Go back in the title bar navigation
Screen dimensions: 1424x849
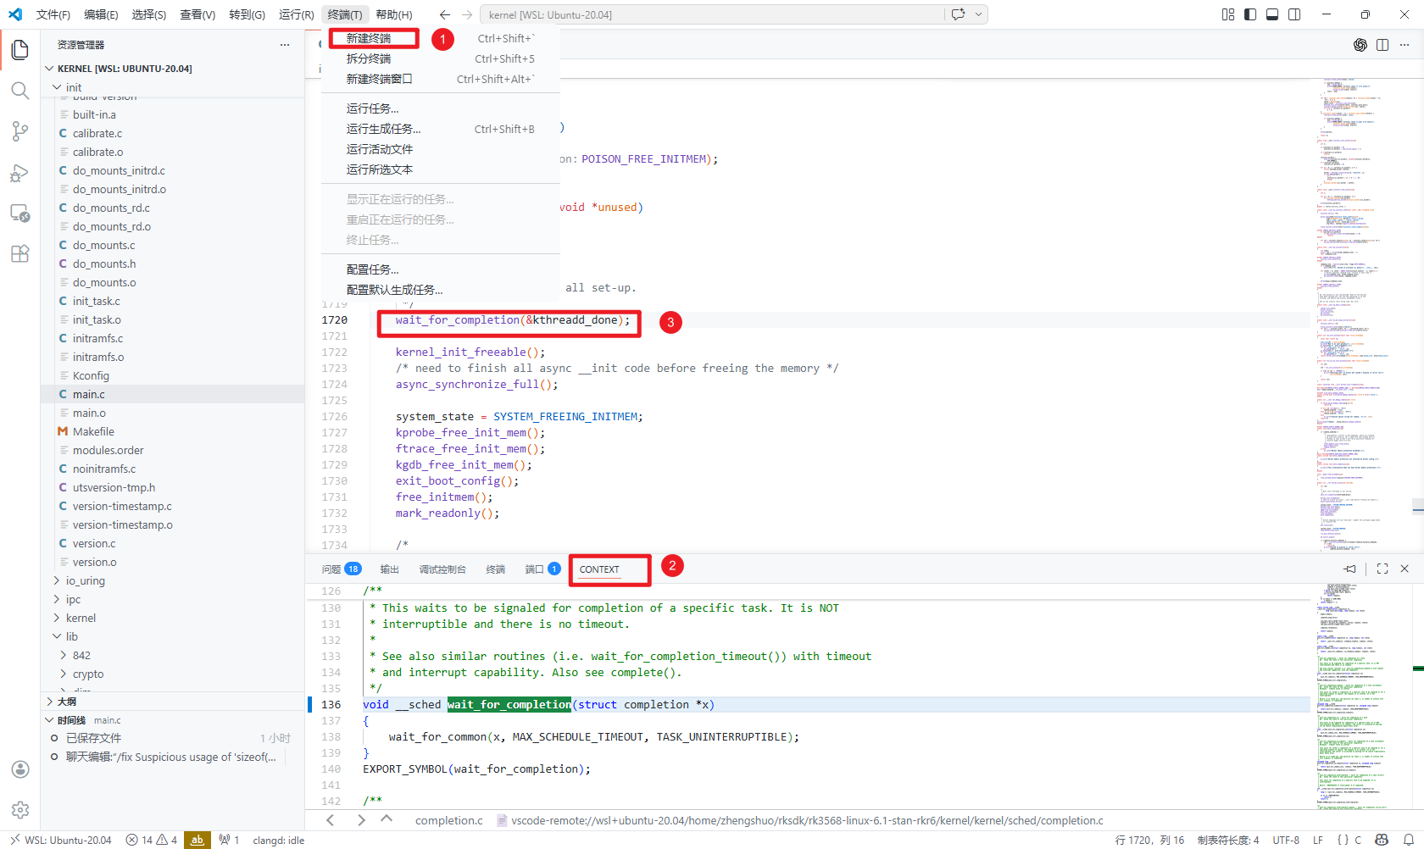click(x=445, y=14)
